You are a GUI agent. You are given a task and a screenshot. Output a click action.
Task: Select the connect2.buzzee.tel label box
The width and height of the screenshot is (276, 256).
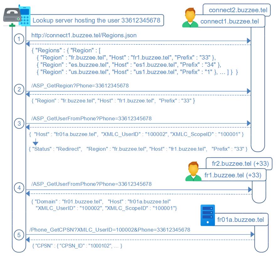(x=238, y=10)
